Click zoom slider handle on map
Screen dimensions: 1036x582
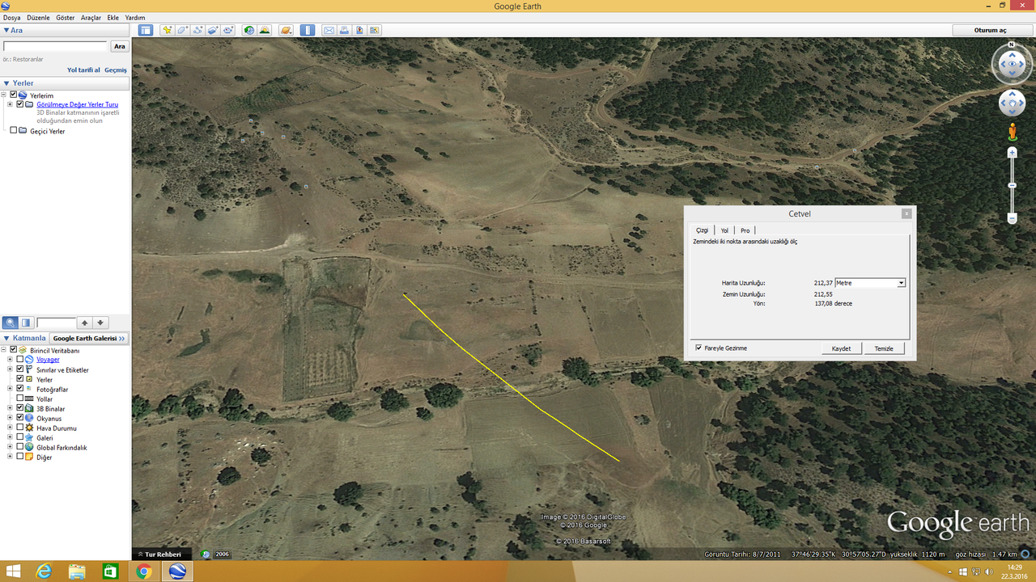[1012, 186]
